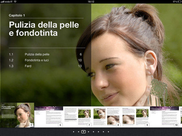Tap the chapter title Pulizia della pelle e fondotinta
The image size is (182, 136).
point(44,29)
